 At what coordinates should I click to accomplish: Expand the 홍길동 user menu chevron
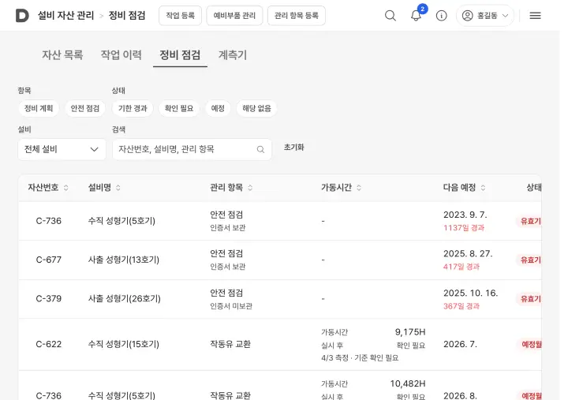pyautogui.click(x=505, y=16)
